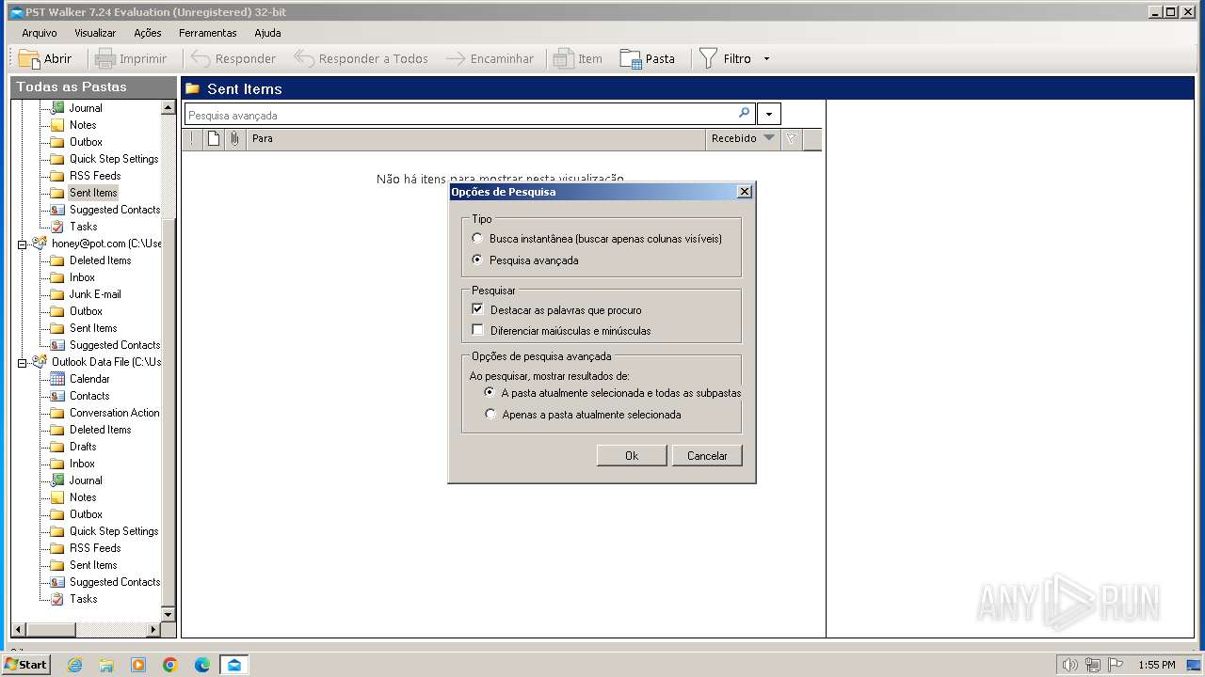The width and height of the screenshot is (1205, 677).
Task: Sort by the importance column icon
Action: [192, 138]
